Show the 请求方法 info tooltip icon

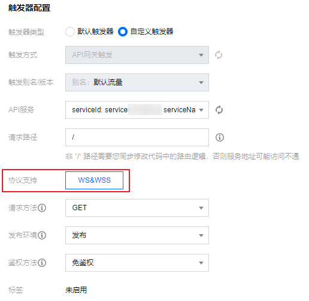(42, 208)
